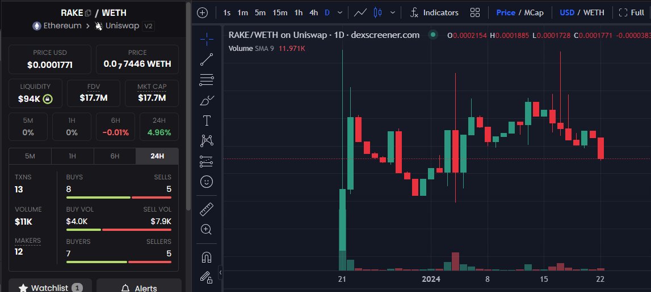Set chart interval to 1s

pos(226,12)
